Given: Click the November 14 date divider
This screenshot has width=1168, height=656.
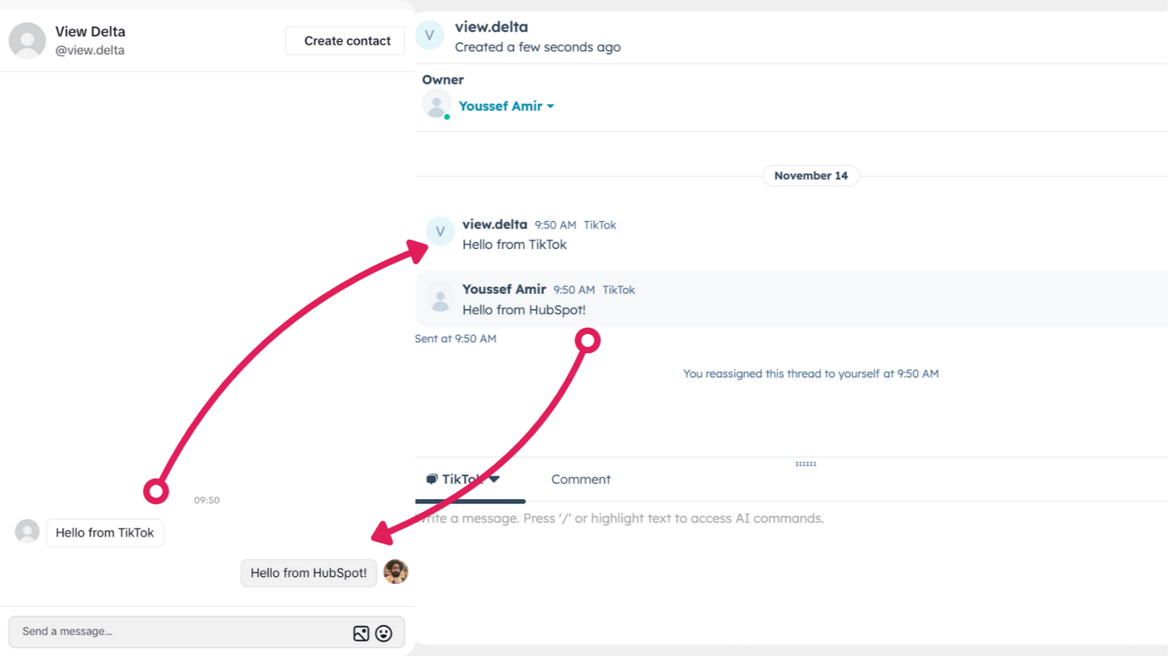Looking at the screenshot, I should pyautogui.click(x=811, y=176).
